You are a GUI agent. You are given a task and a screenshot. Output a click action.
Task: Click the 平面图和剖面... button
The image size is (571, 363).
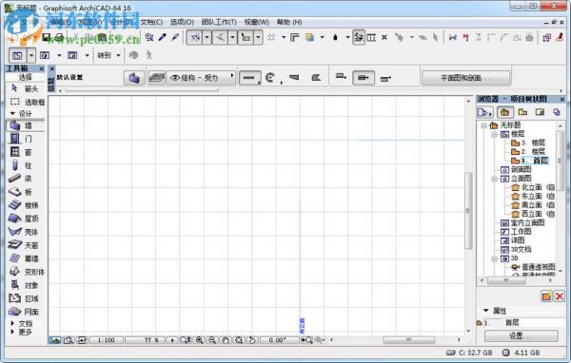[465, 78]
